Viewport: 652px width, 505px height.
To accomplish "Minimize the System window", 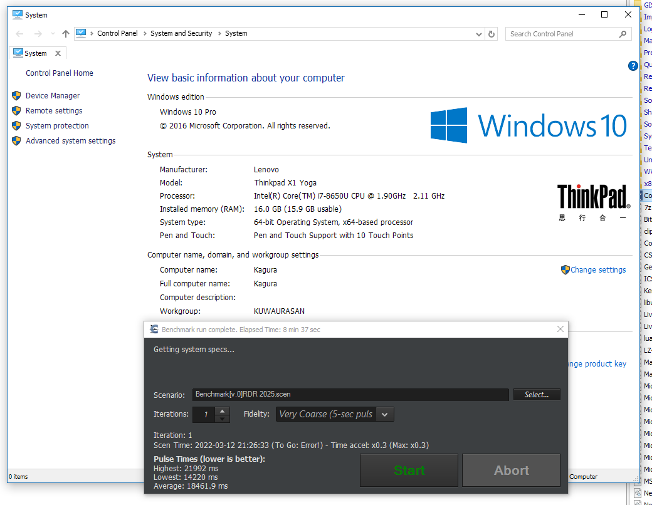I will coord(582,14).
